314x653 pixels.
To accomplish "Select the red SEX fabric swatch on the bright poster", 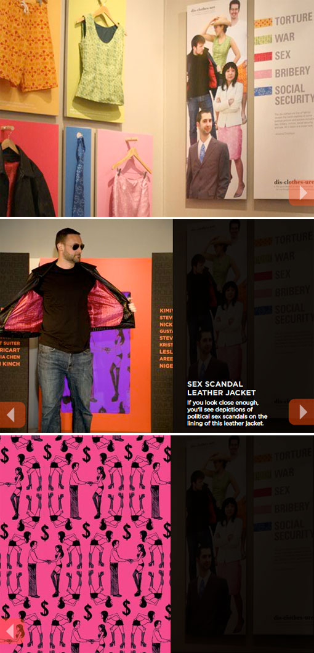I will (x=263, y=57).
